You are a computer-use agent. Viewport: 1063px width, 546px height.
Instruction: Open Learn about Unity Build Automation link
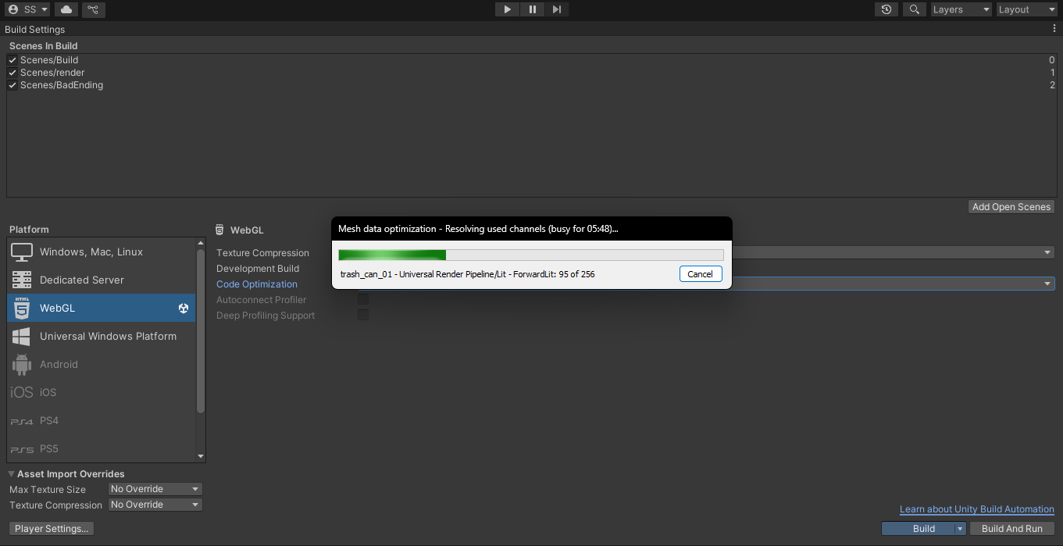point(977,509)
